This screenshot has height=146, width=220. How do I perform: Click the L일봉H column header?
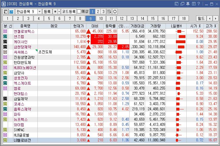[176, 26]
